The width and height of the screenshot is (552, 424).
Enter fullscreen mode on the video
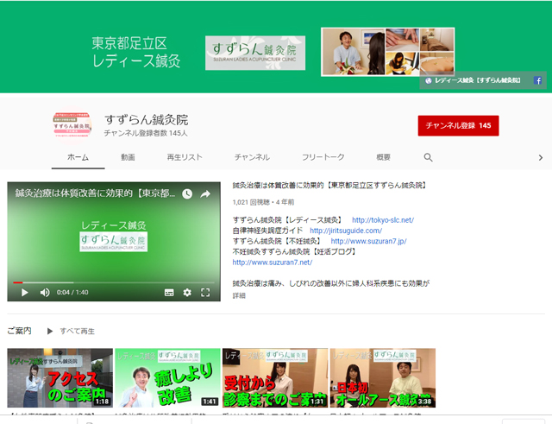[x=205, y=293]
